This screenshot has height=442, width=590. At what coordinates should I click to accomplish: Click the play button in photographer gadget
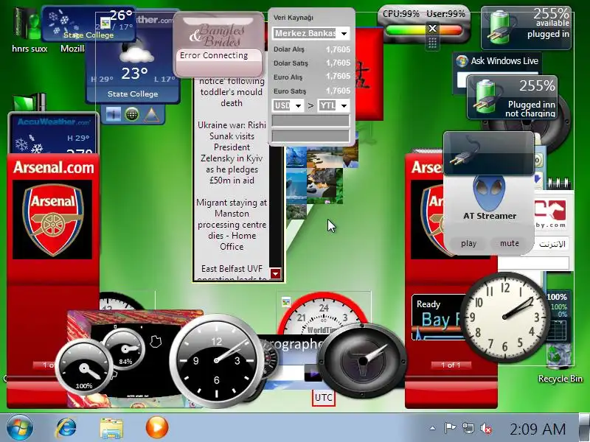click(313, 374)
